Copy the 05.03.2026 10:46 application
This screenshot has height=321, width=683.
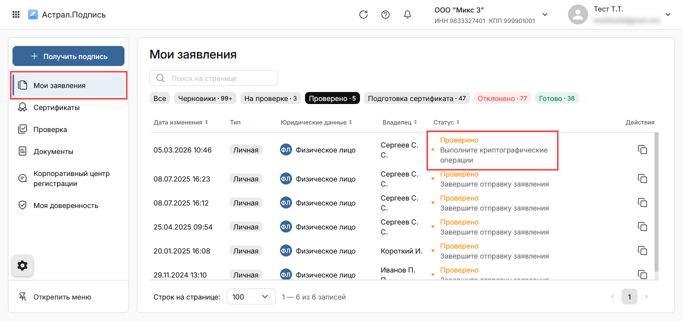click(642, 150)
